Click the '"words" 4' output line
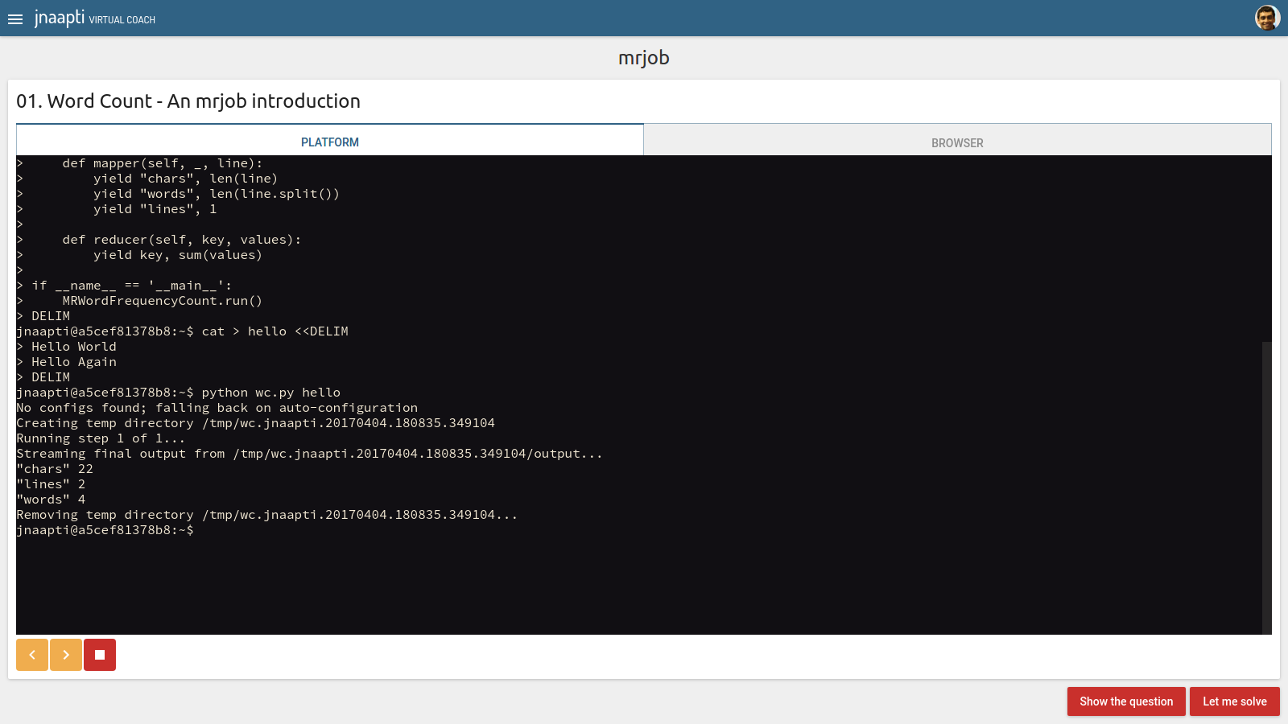This screenshot has height=724, width=1288. (51, 500)
